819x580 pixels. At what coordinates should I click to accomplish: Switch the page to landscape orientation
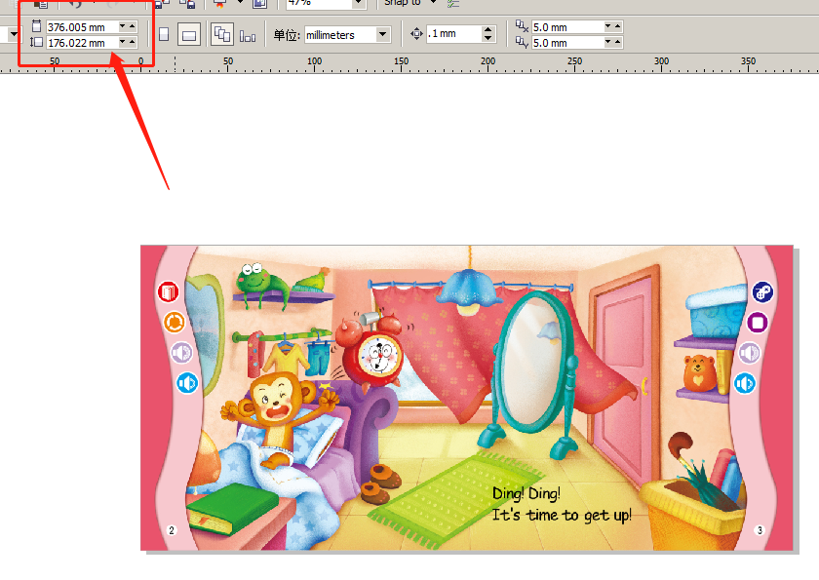[x=189, y=35]
